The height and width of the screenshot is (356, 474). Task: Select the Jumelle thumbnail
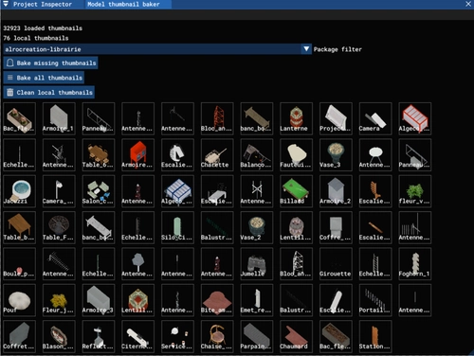(x=257, y=263)
